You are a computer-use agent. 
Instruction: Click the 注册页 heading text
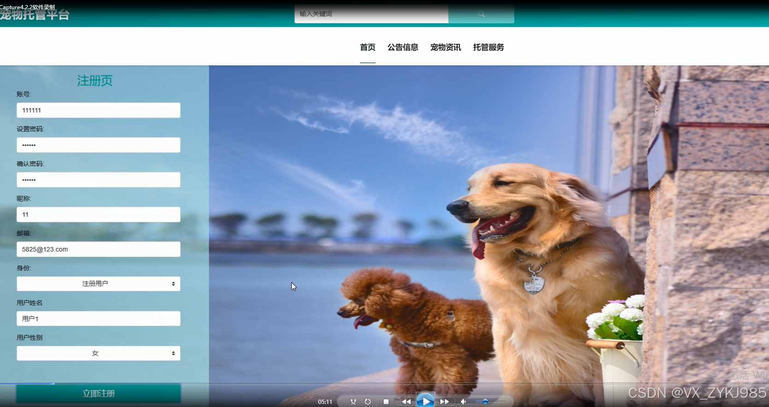coord(95,80)
